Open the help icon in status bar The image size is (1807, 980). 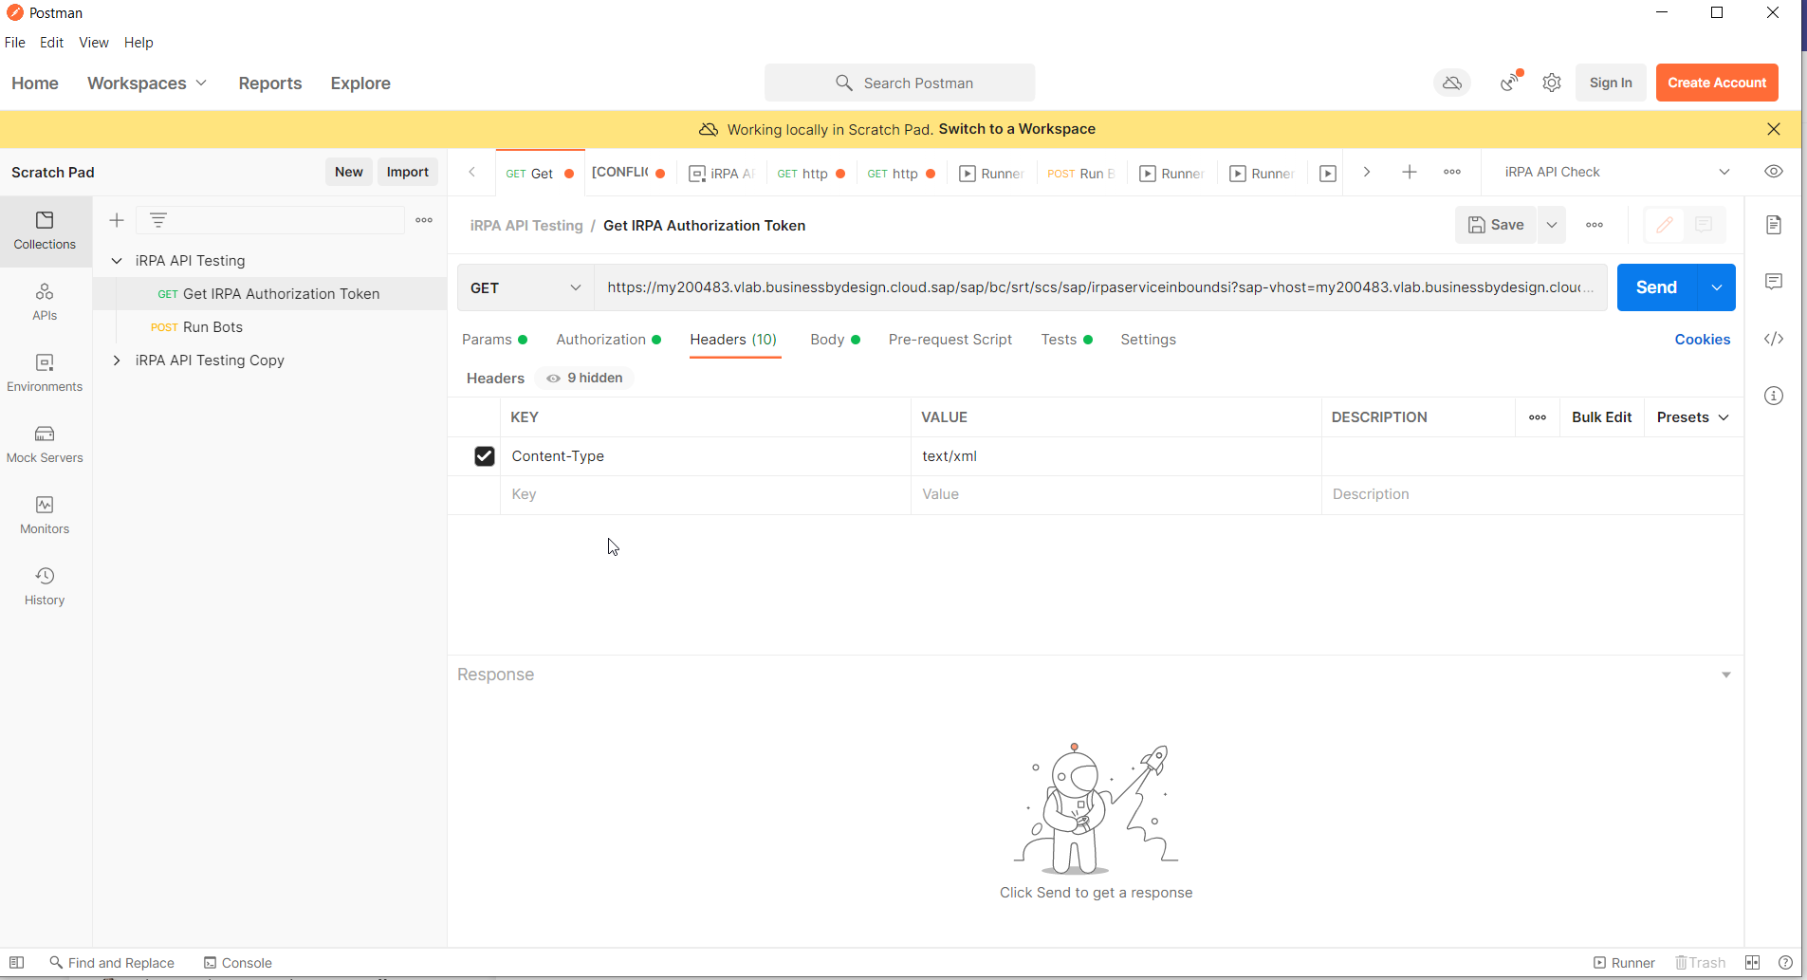(1785, 962)
